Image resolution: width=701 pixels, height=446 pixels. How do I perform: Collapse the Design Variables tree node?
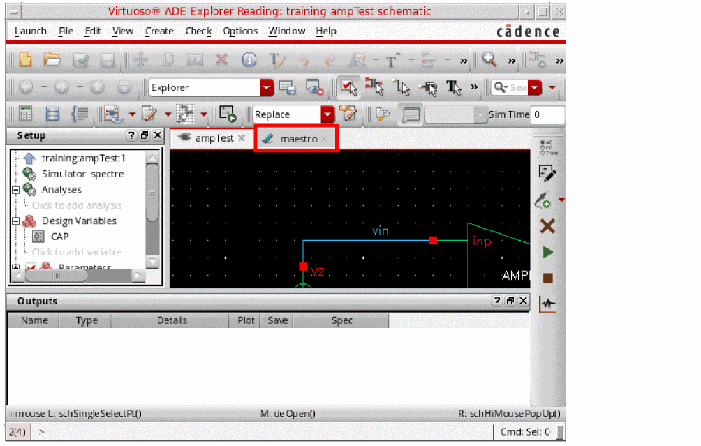(x=15, y=221)
